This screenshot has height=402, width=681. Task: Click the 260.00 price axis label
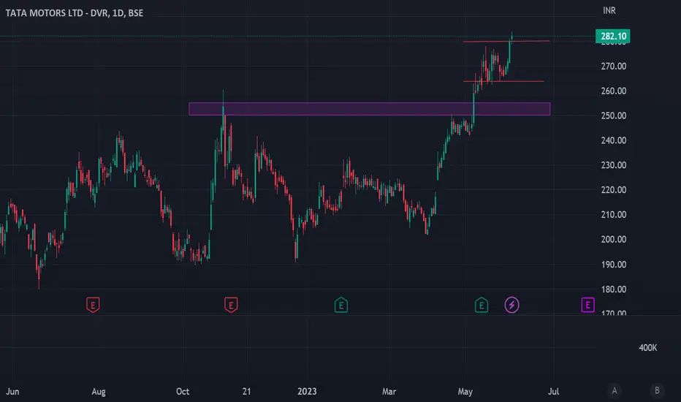[x=613, y=91]
